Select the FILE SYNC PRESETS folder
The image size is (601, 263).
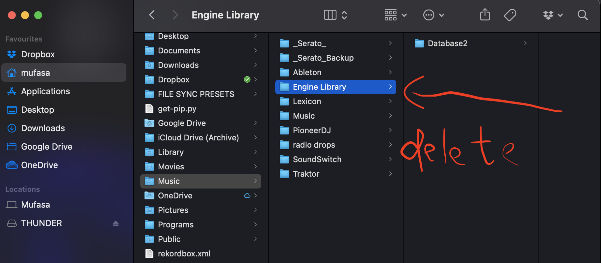click(201, 94)
